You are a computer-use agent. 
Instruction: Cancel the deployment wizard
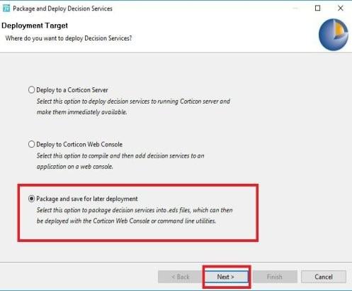(324, 277)
